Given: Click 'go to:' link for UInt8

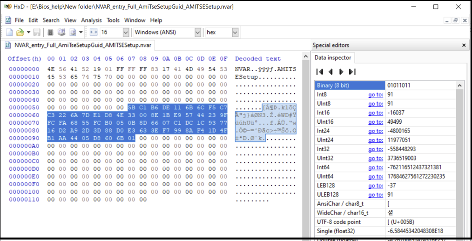Looking at the screenshot, I should [x=376, y=103].
